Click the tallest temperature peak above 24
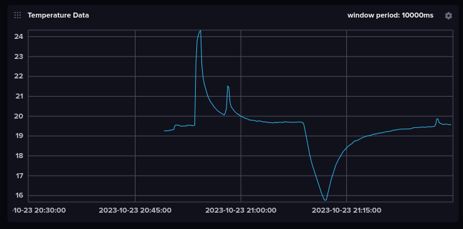 point(201,31)
